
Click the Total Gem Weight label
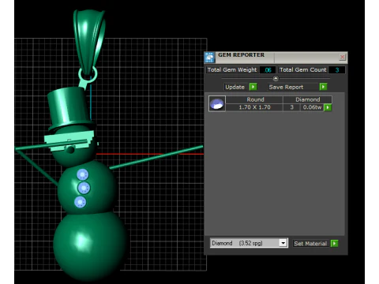pyautogui.click(x=232, y=69)
